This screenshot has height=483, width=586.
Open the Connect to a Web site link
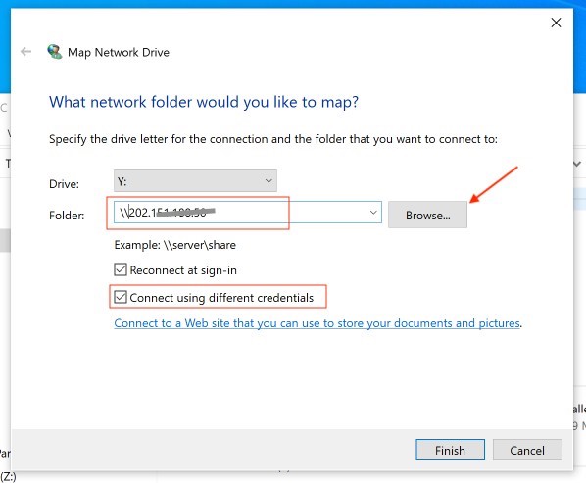point(317,323)
